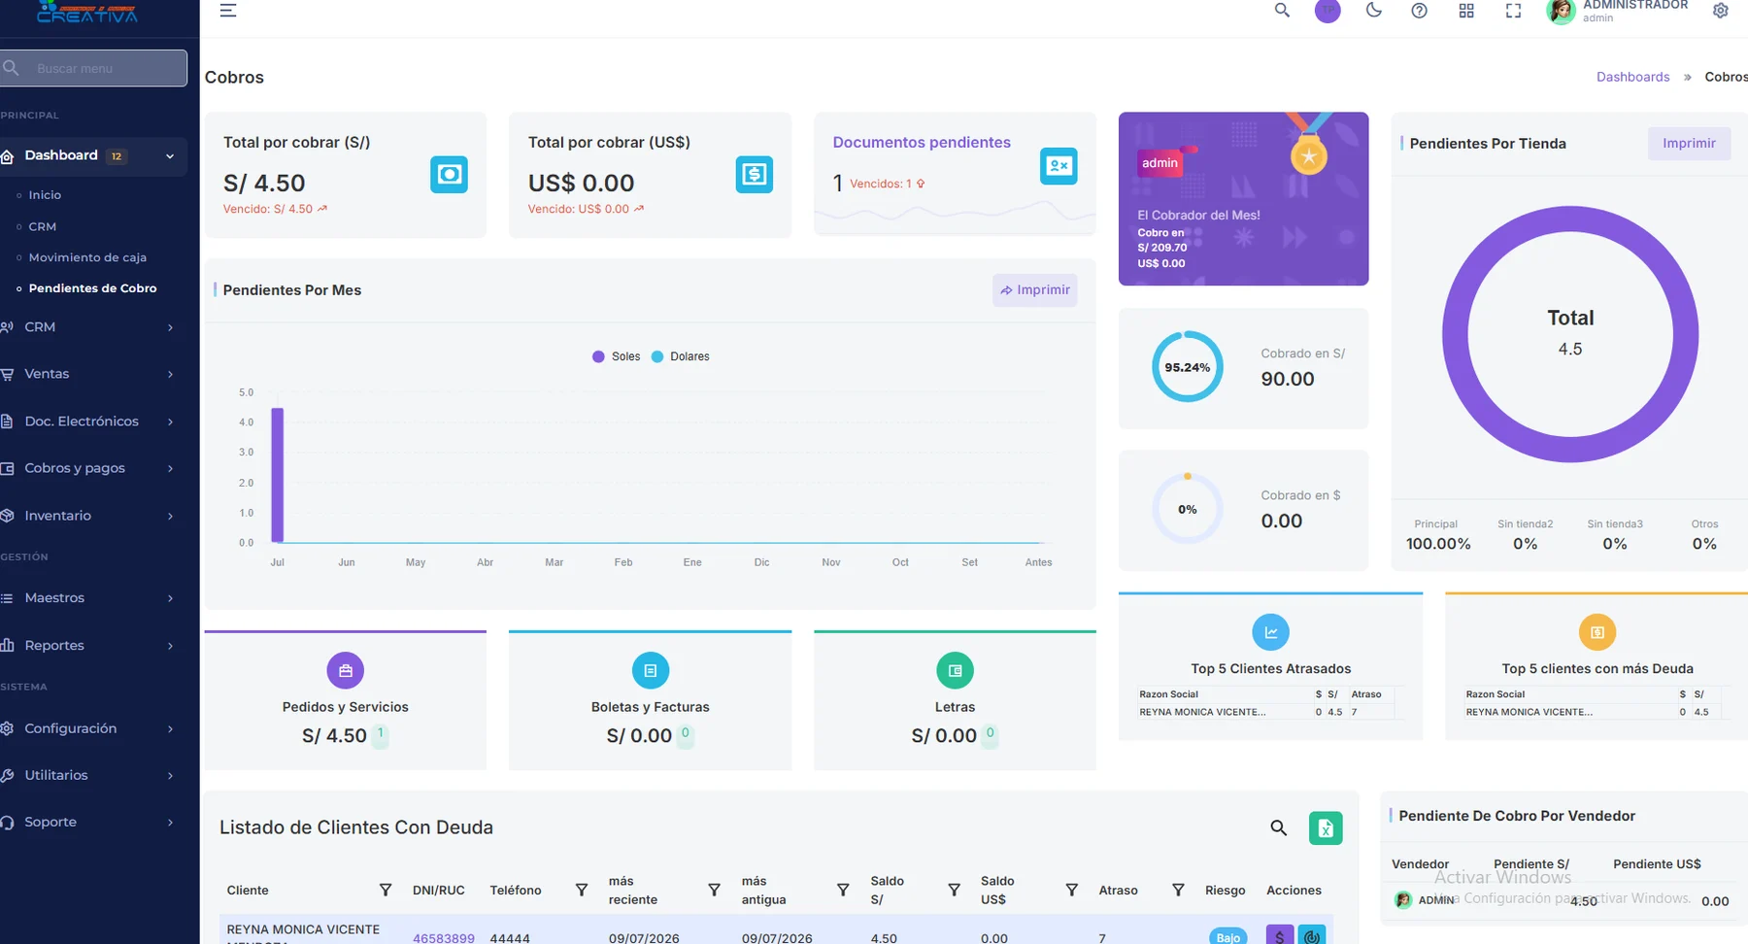The image size is (1748, 944).
Task: Select Pendientes de Cobro menu item
Action: (92, 288)
